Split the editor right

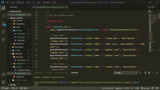(x=153, y=7)
